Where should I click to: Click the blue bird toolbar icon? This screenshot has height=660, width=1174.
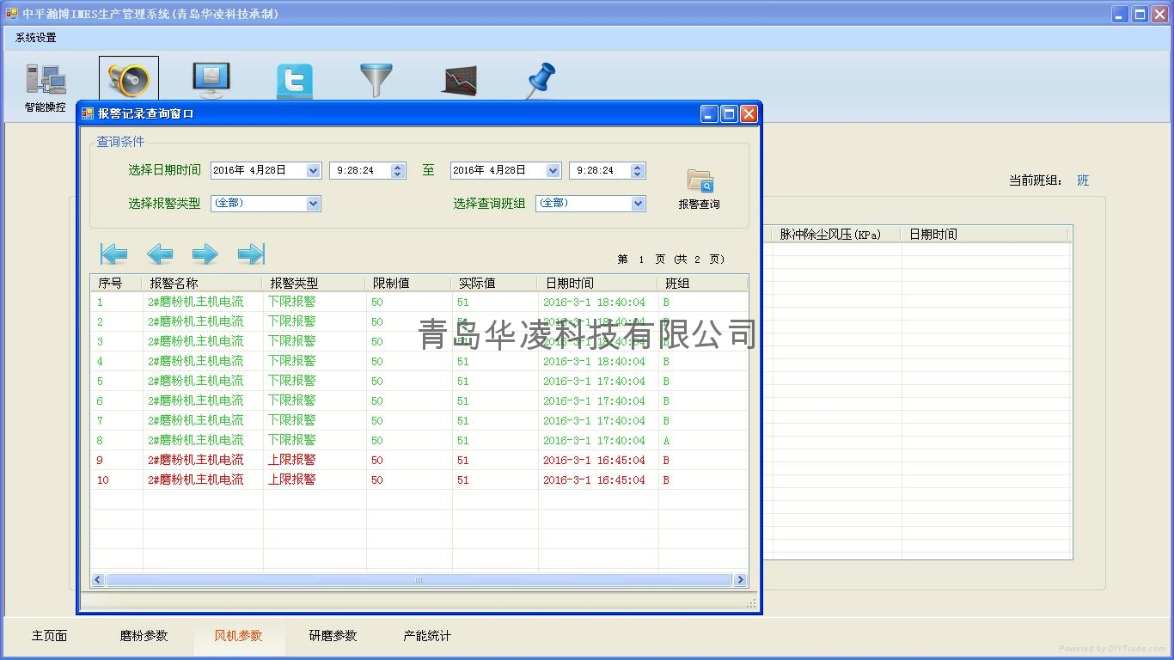pos(295,81)
